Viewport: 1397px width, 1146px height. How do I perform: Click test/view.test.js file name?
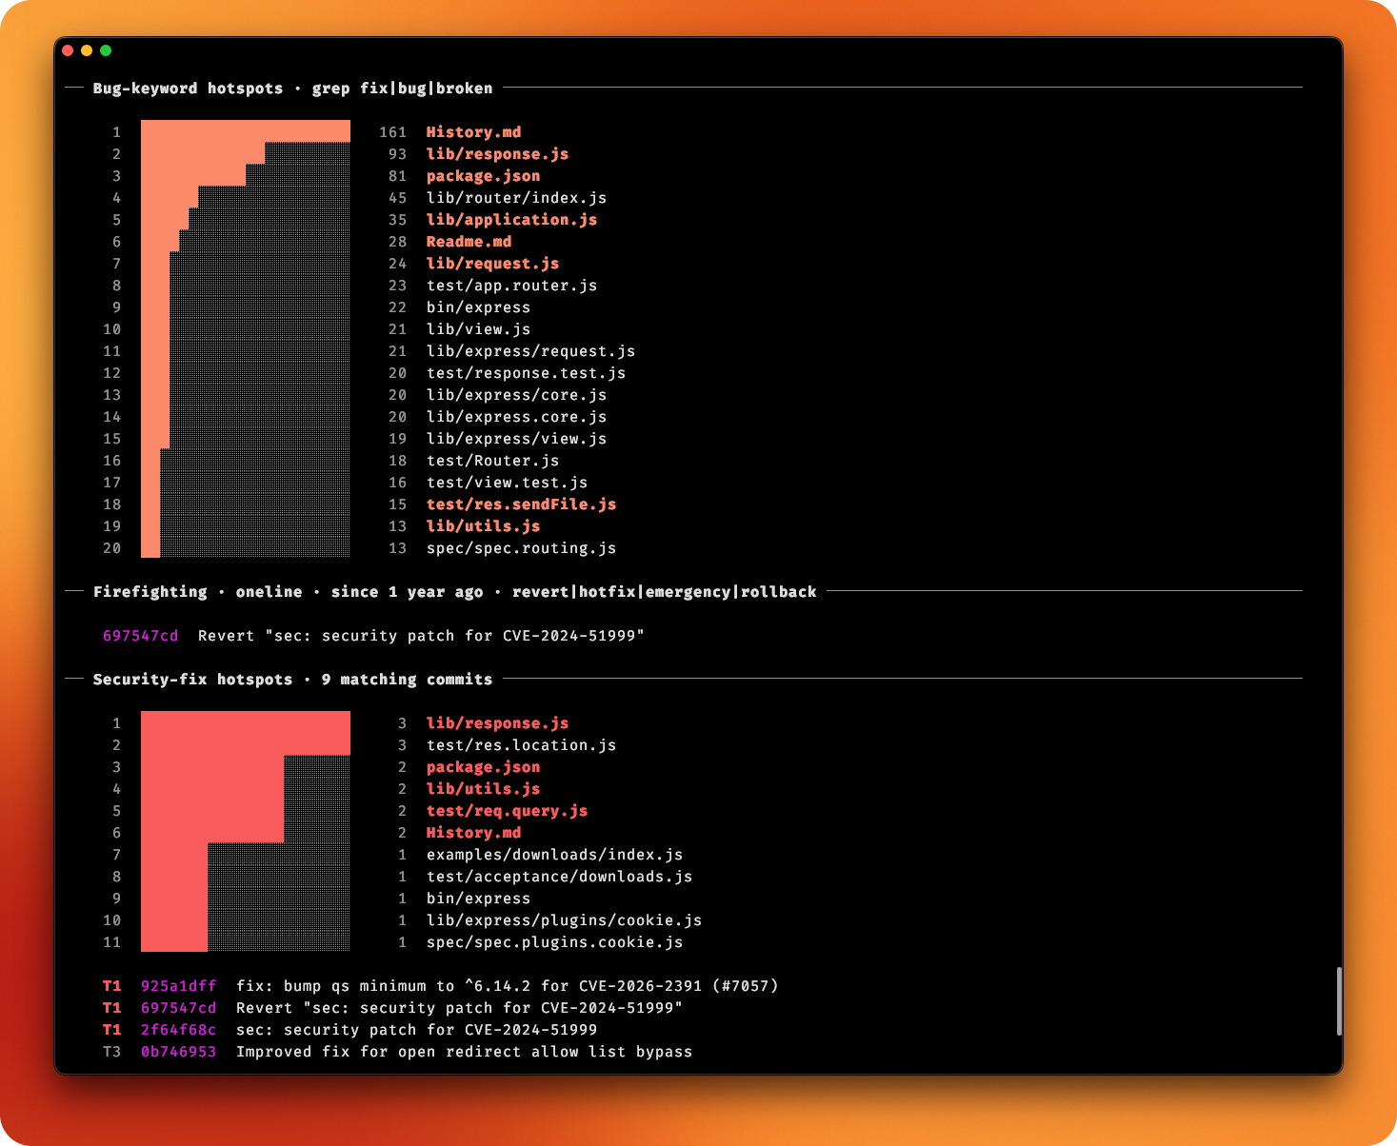(x=507, y=483)
